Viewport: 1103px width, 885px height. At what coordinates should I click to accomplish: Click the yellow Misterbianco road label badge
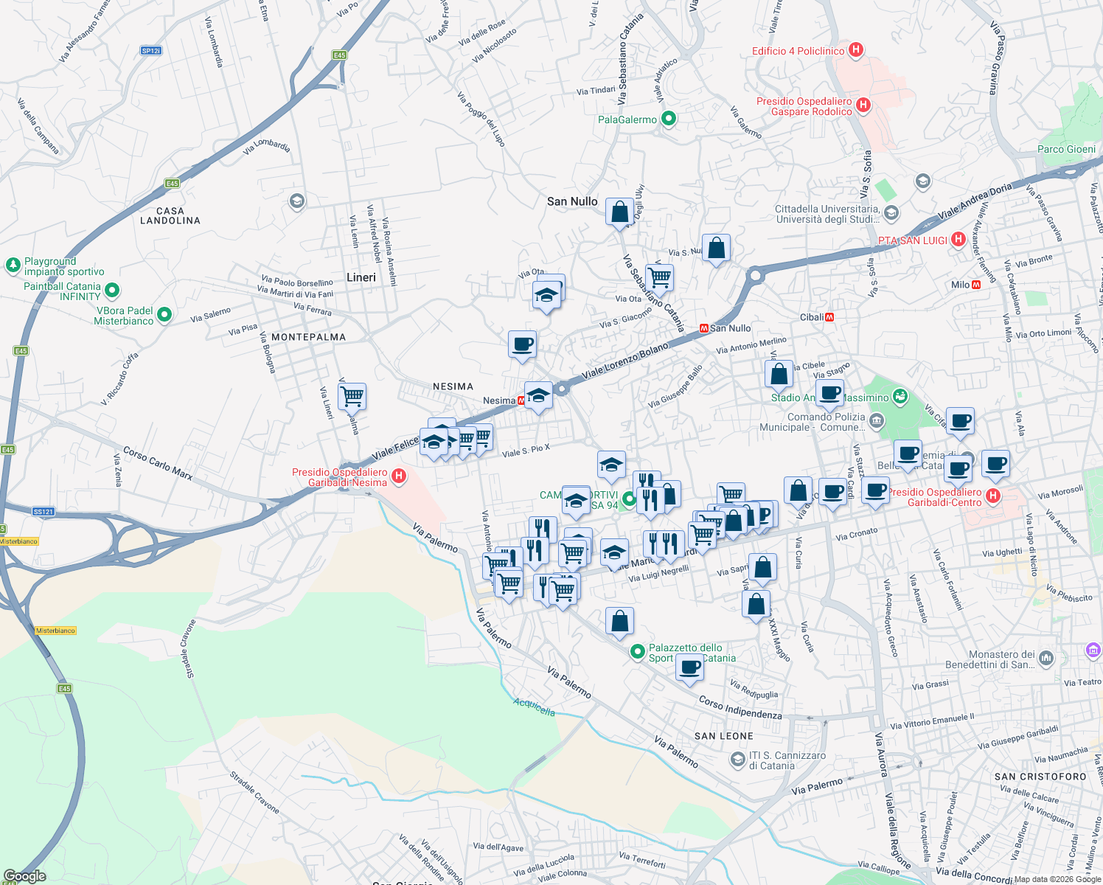coord(55,631)
